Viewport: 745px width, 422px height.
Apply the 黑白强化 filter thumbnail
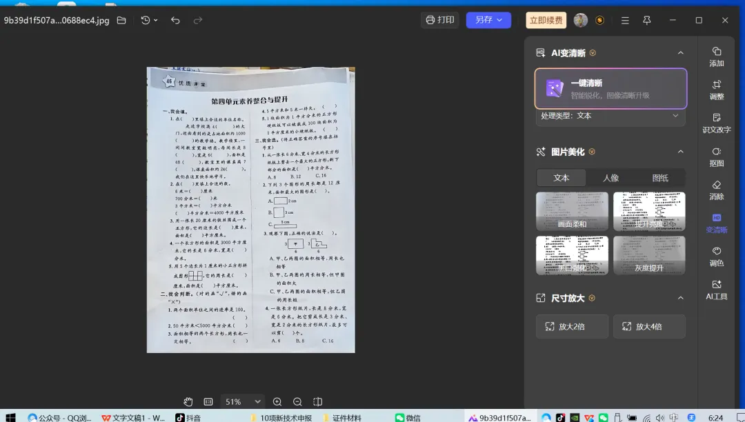(572, 255)
